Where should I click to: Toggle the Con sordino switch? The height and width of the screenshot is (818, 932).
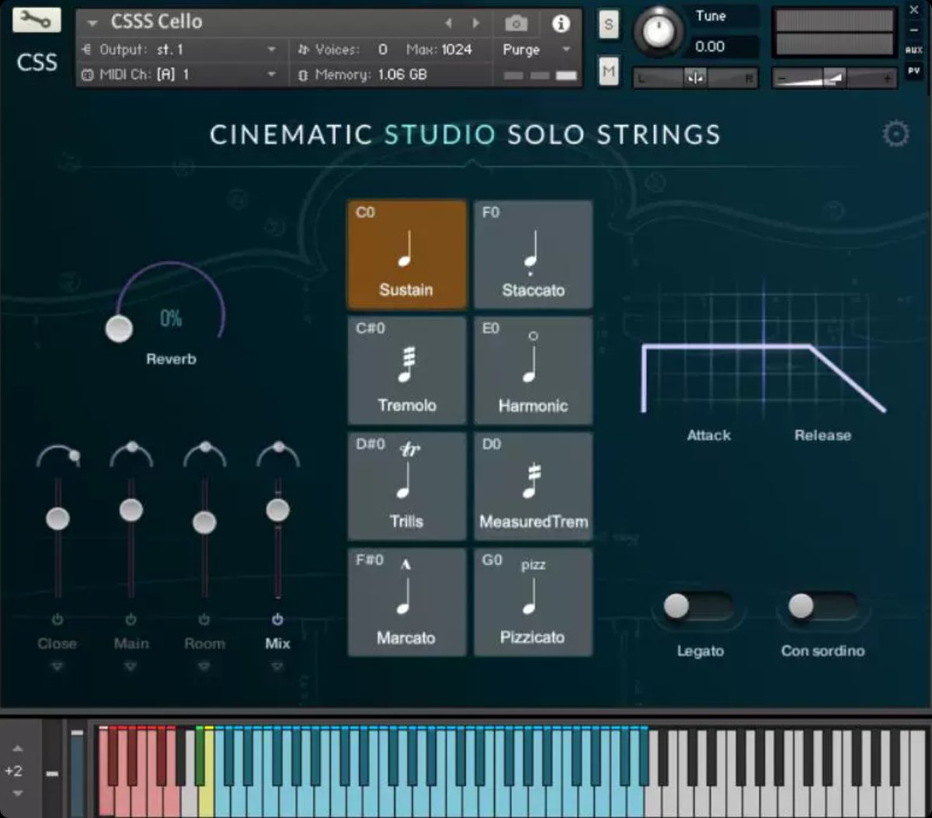click(x=822, y=606)
